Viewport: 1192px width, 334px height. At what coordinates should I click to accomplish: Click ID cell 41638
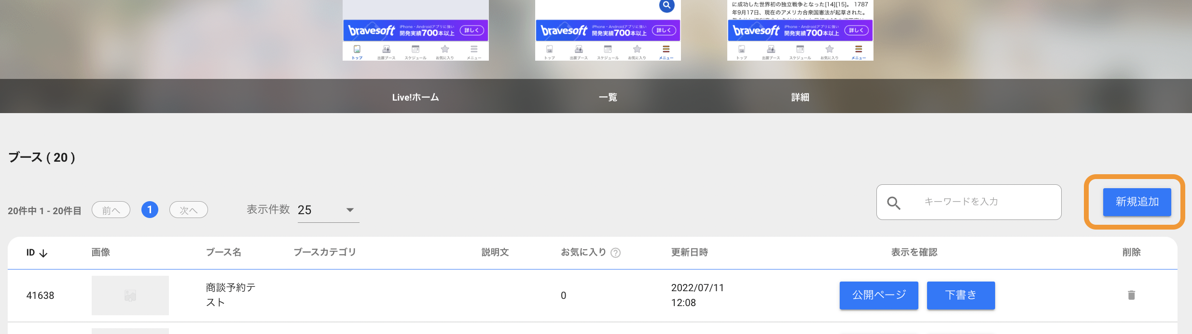click(x=40, y=295)
